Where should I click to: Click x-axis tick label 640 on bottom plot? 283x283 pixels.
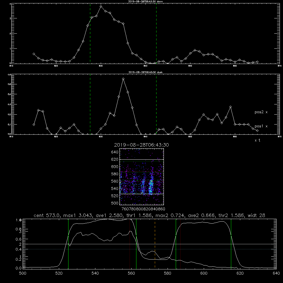click(276, 273)
